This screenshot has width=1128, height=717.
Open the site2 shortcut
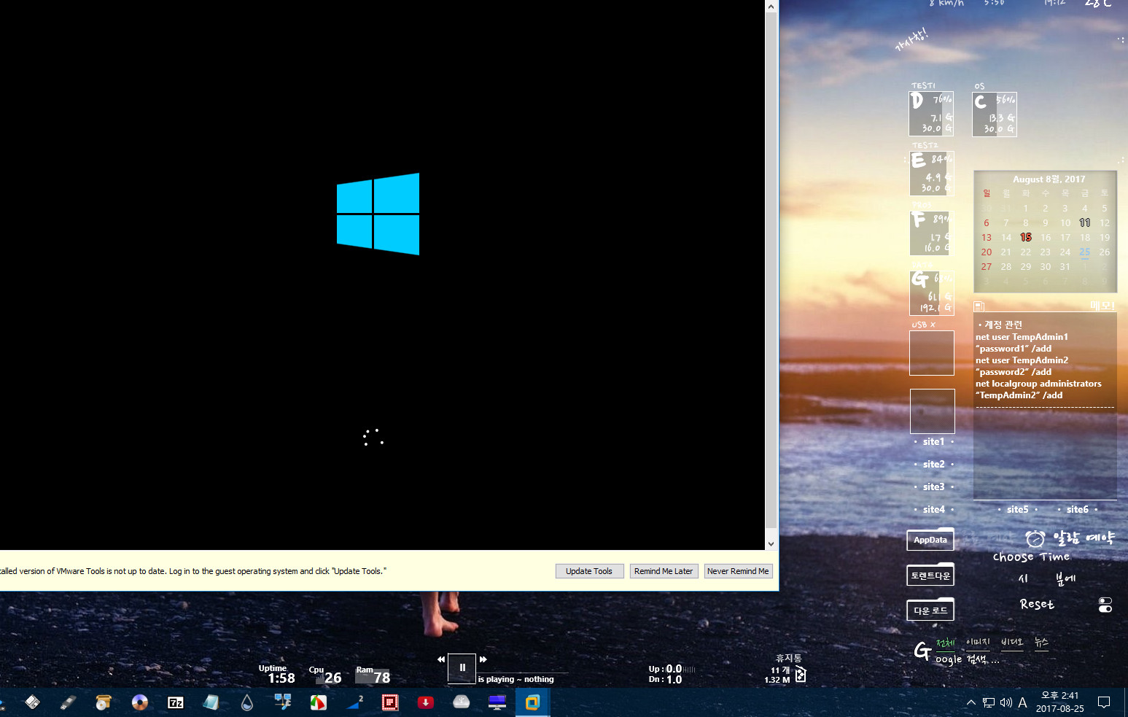pos(933,464)
